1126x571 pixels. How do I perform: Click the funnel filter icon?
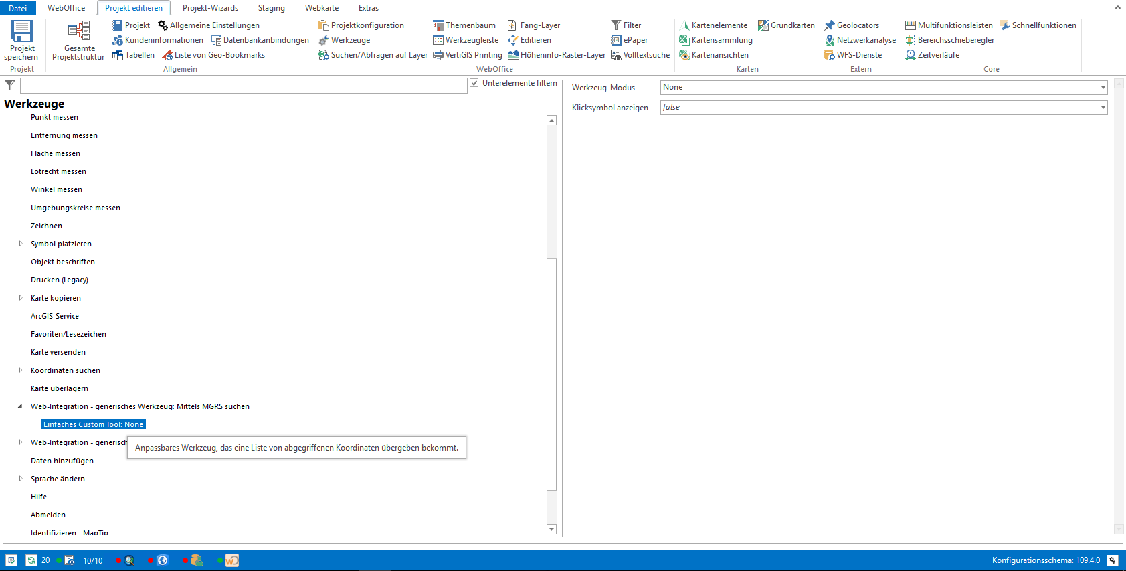pos(10,85)
